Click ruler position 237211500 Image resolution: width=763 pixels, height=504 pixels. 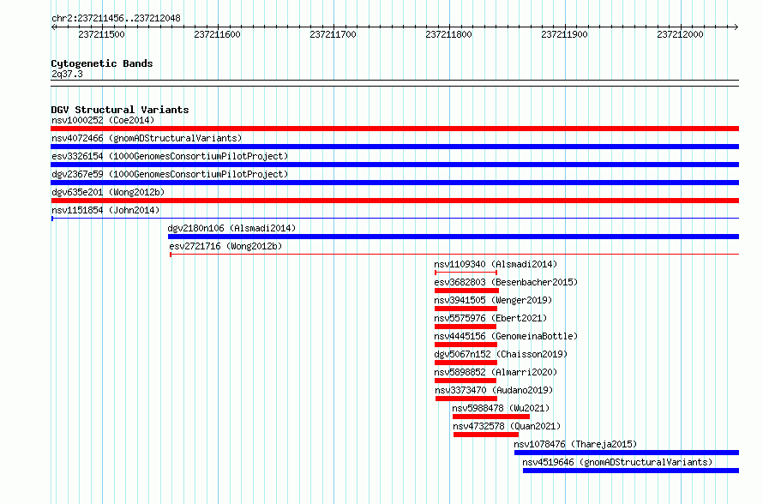click(102, 34)
